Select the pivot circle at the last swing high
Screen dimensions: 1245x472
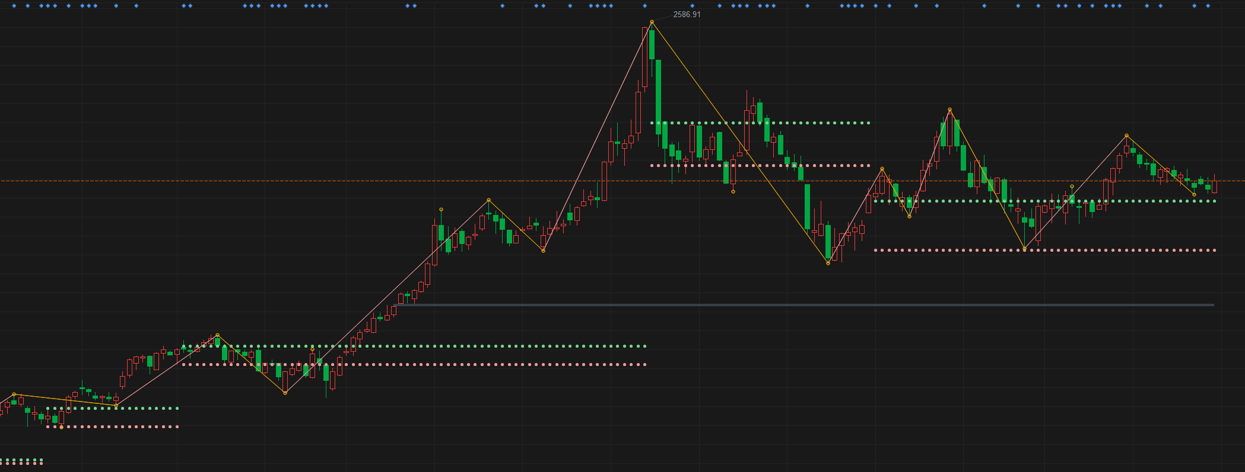(x=1127, y=136)
